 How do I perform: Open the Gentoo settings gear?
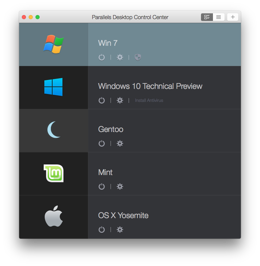(120, 144)
